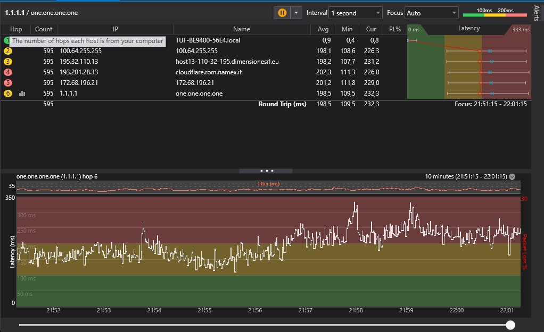Select the 172.68.196.21 name cell
This screenshot has width=544, height=332.
point(196,83)
